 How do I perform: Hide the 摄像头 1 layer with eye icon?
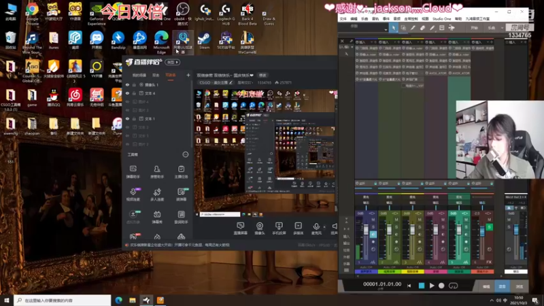pyautogui.click(x=127, y=84)
